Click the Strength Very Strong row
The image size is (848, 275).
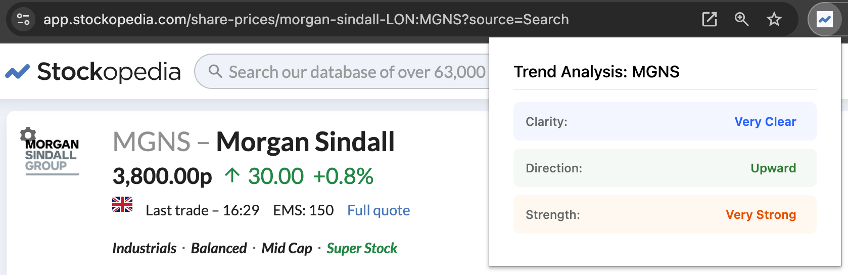click(665, 214)
